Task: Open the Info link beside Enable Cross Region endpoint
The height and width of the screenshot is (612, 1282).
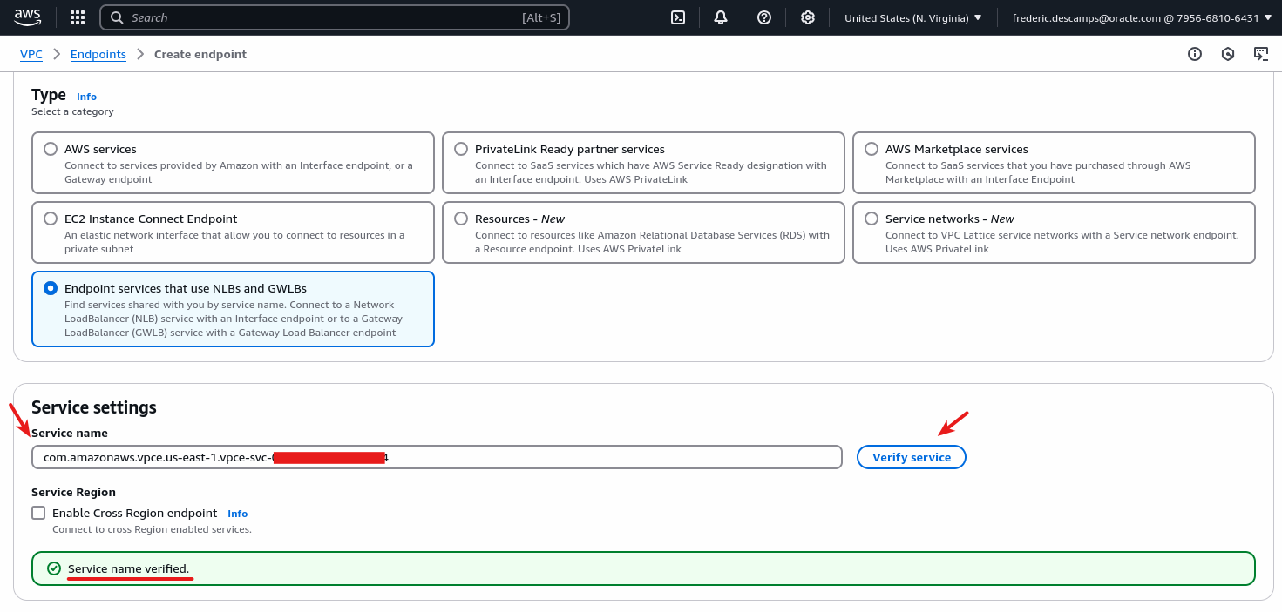Action: tap(237, 513)
